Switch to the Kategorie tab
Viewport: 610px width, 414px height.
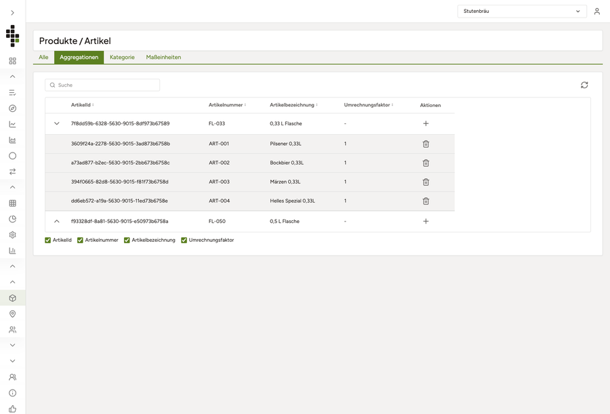122,57
